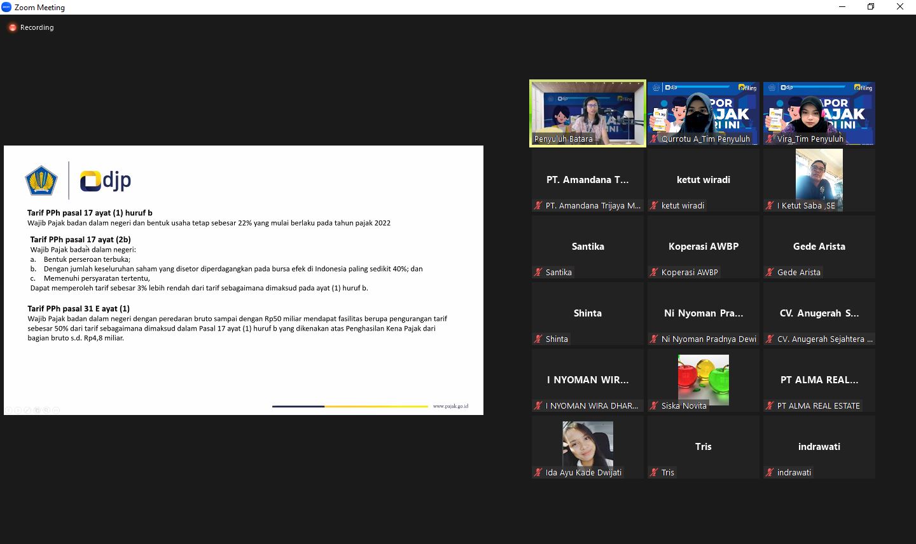Click the muted mic icon beside Koperasi AWBP
The height and width of the screenshot is (544, 916).
(654, 272)
